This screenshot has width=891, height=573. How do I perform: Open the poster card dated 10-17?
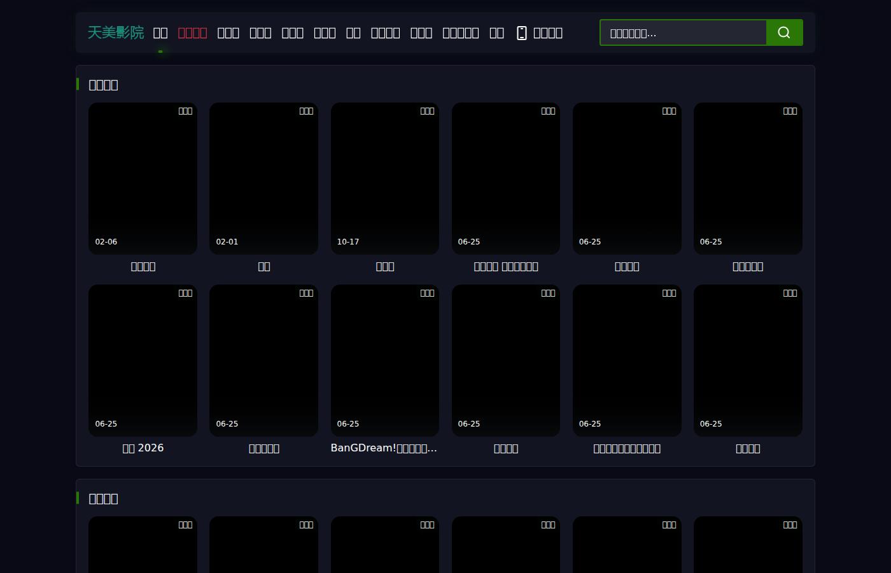click(x=385, y=178)
